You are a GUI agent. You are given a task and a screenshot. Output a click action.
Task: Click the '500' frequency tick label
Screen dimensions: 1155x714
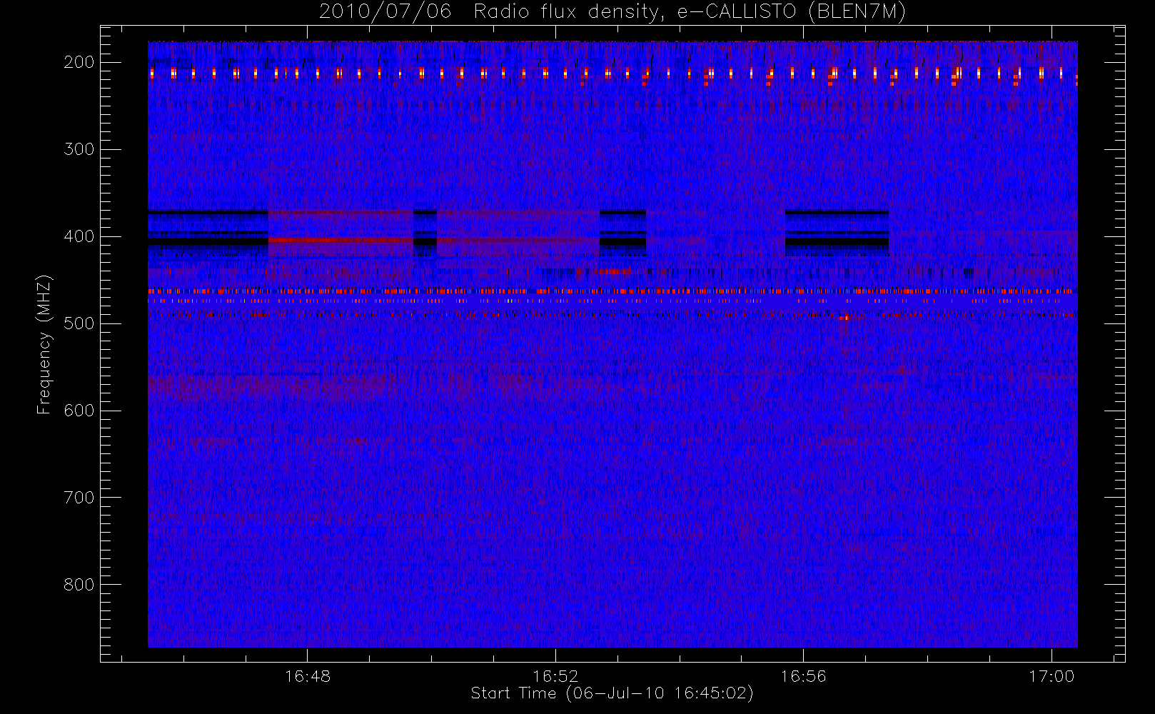click(x=79, y=323)
